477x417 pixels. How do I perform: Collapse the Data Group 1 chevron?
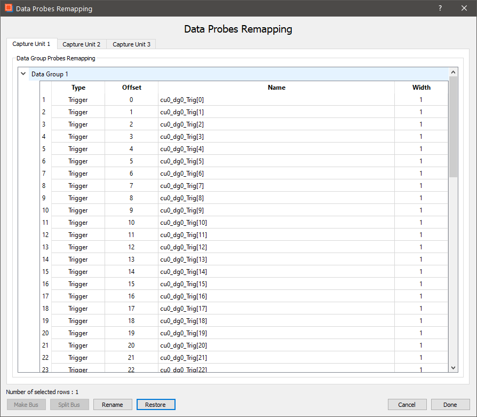(23, 74)
